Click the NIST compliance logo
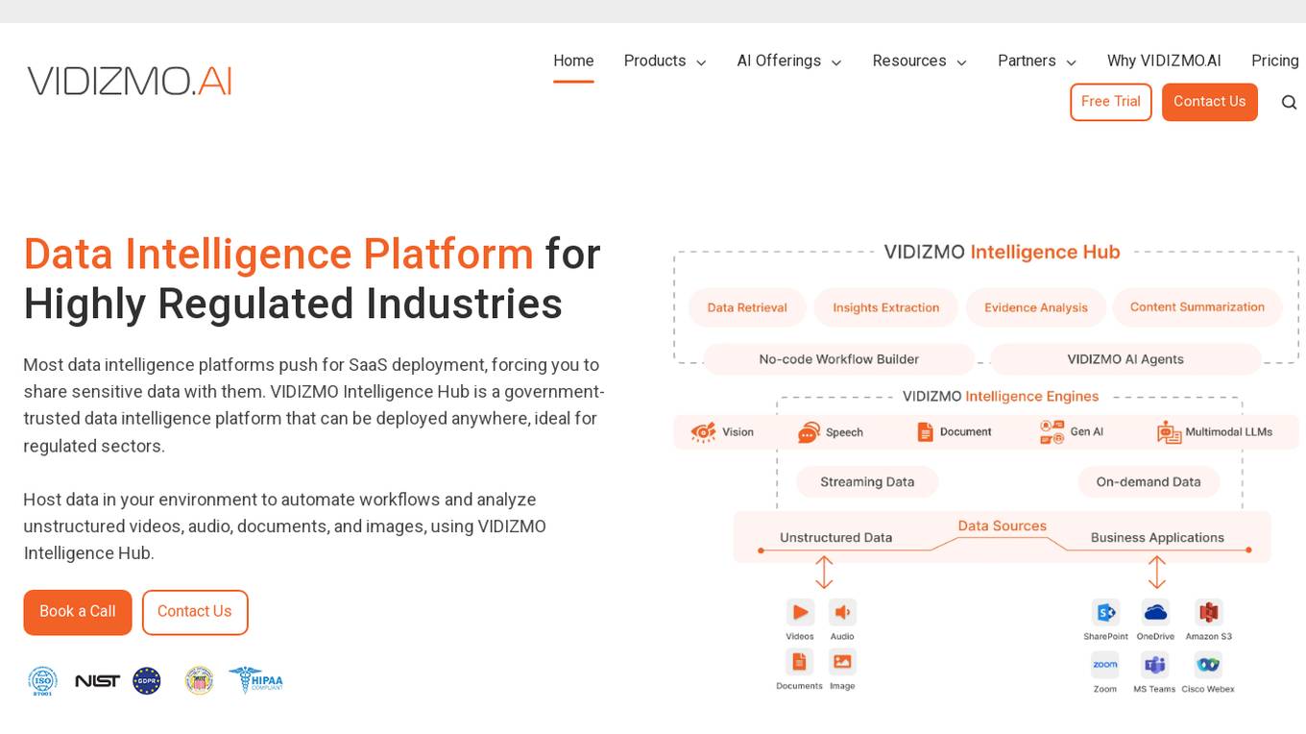This screenshot has height=734, width=1306. [x=97, y=681]
